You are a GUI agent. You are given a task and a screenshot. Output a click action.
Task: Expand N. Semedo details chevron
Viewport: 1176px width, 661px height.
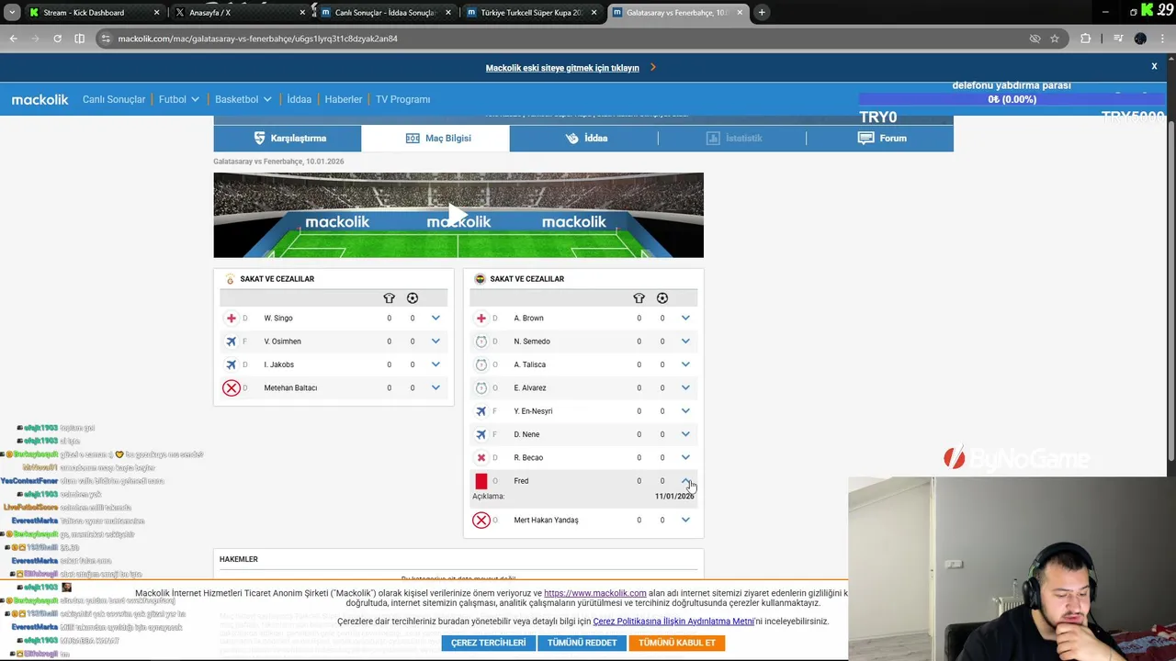[x=685, y=342]
